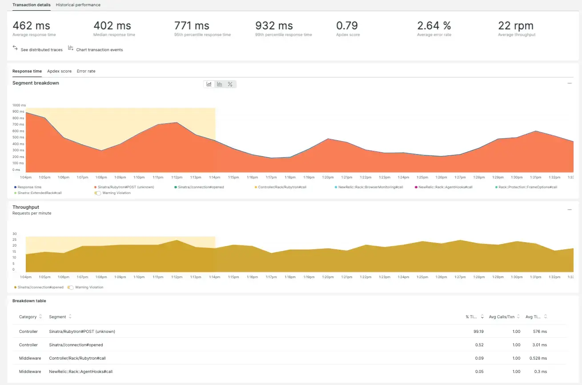This screenshot has height=385, width=582.
Task: Select the percentage view chart icon
Action: (x=230, y=84)
